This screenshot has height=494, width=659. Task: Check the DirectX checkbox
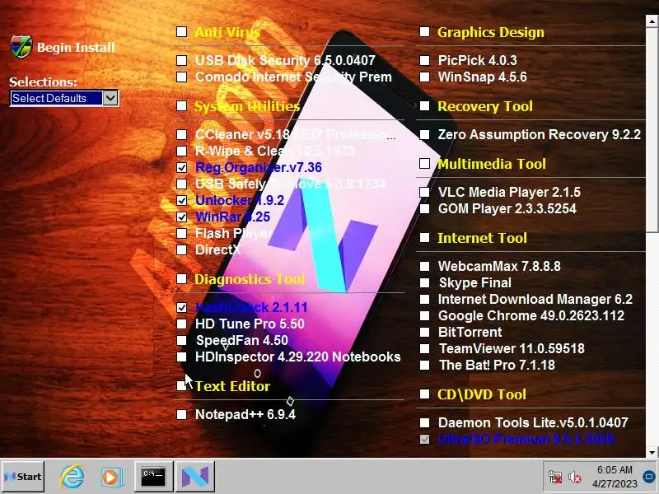pyautogui.click(x=181, y=249)
